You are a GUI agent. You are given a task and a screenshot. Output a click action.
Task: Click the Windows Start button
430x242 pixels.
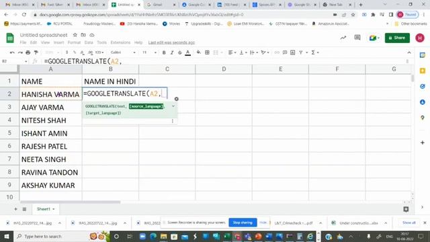coord(6,236)
